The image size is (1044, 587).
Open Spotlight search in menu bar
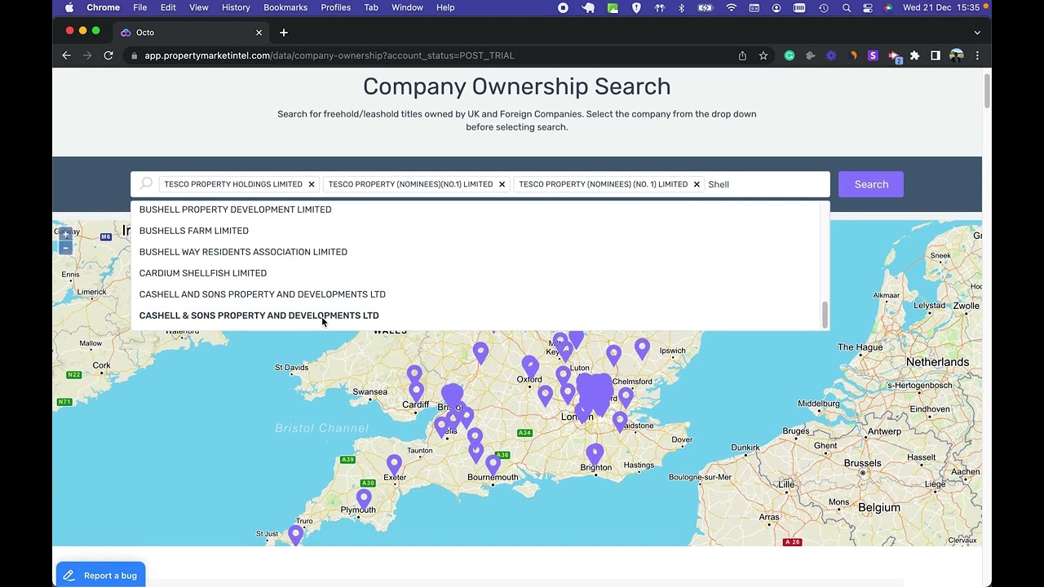coord(847,7)
